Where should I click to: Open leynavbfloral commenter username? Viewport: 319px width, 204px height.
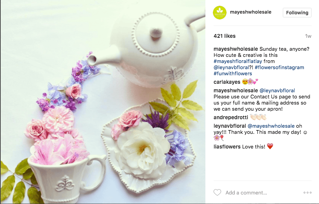pos(230,126)
